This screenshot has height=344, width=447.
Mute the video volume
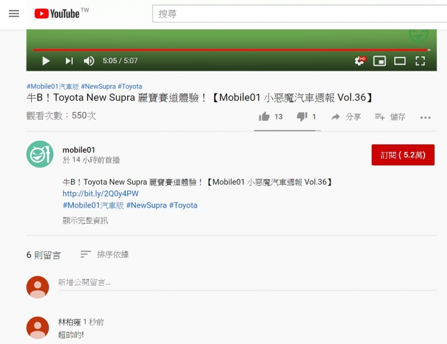(x=89, y=61)
